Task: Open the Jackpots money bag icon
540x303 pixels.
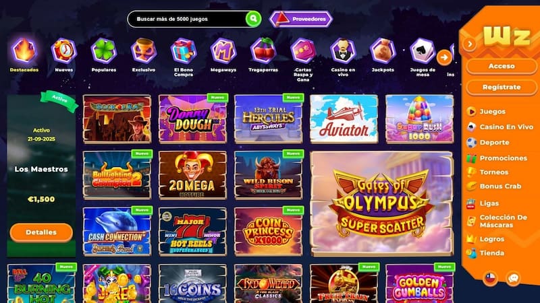Action: (383, 51)
